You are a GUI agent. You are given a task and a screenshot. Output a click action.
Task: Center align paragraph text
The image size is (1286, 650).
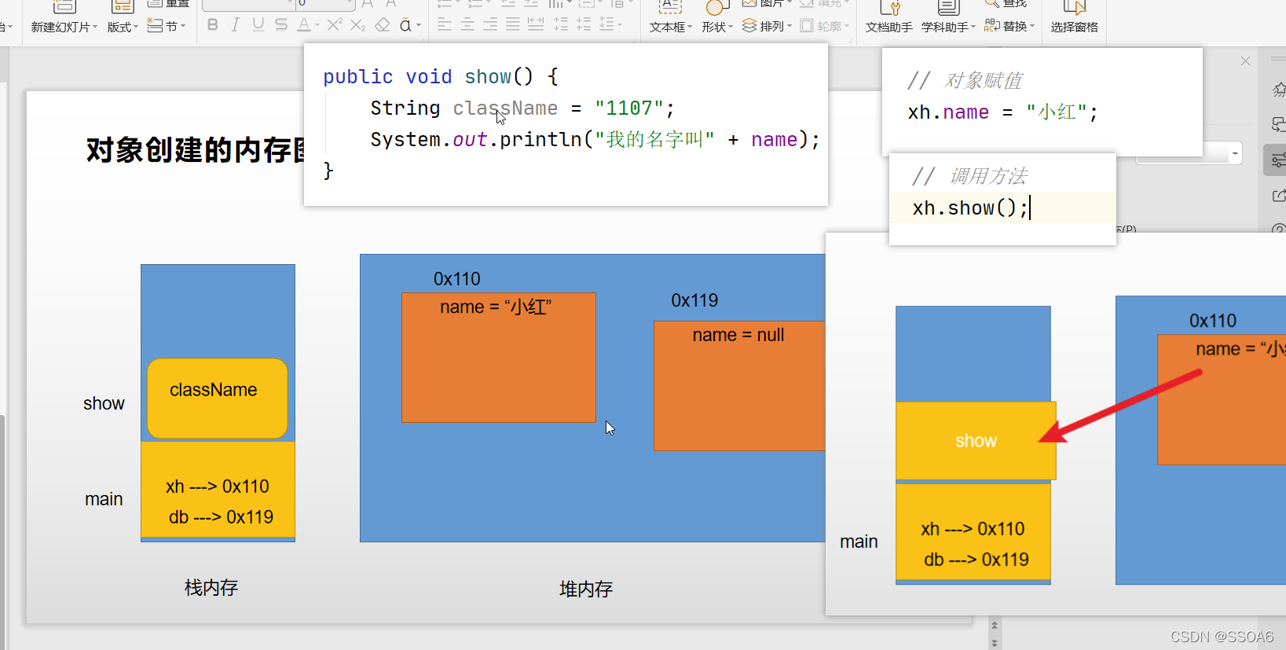point(467,25)
